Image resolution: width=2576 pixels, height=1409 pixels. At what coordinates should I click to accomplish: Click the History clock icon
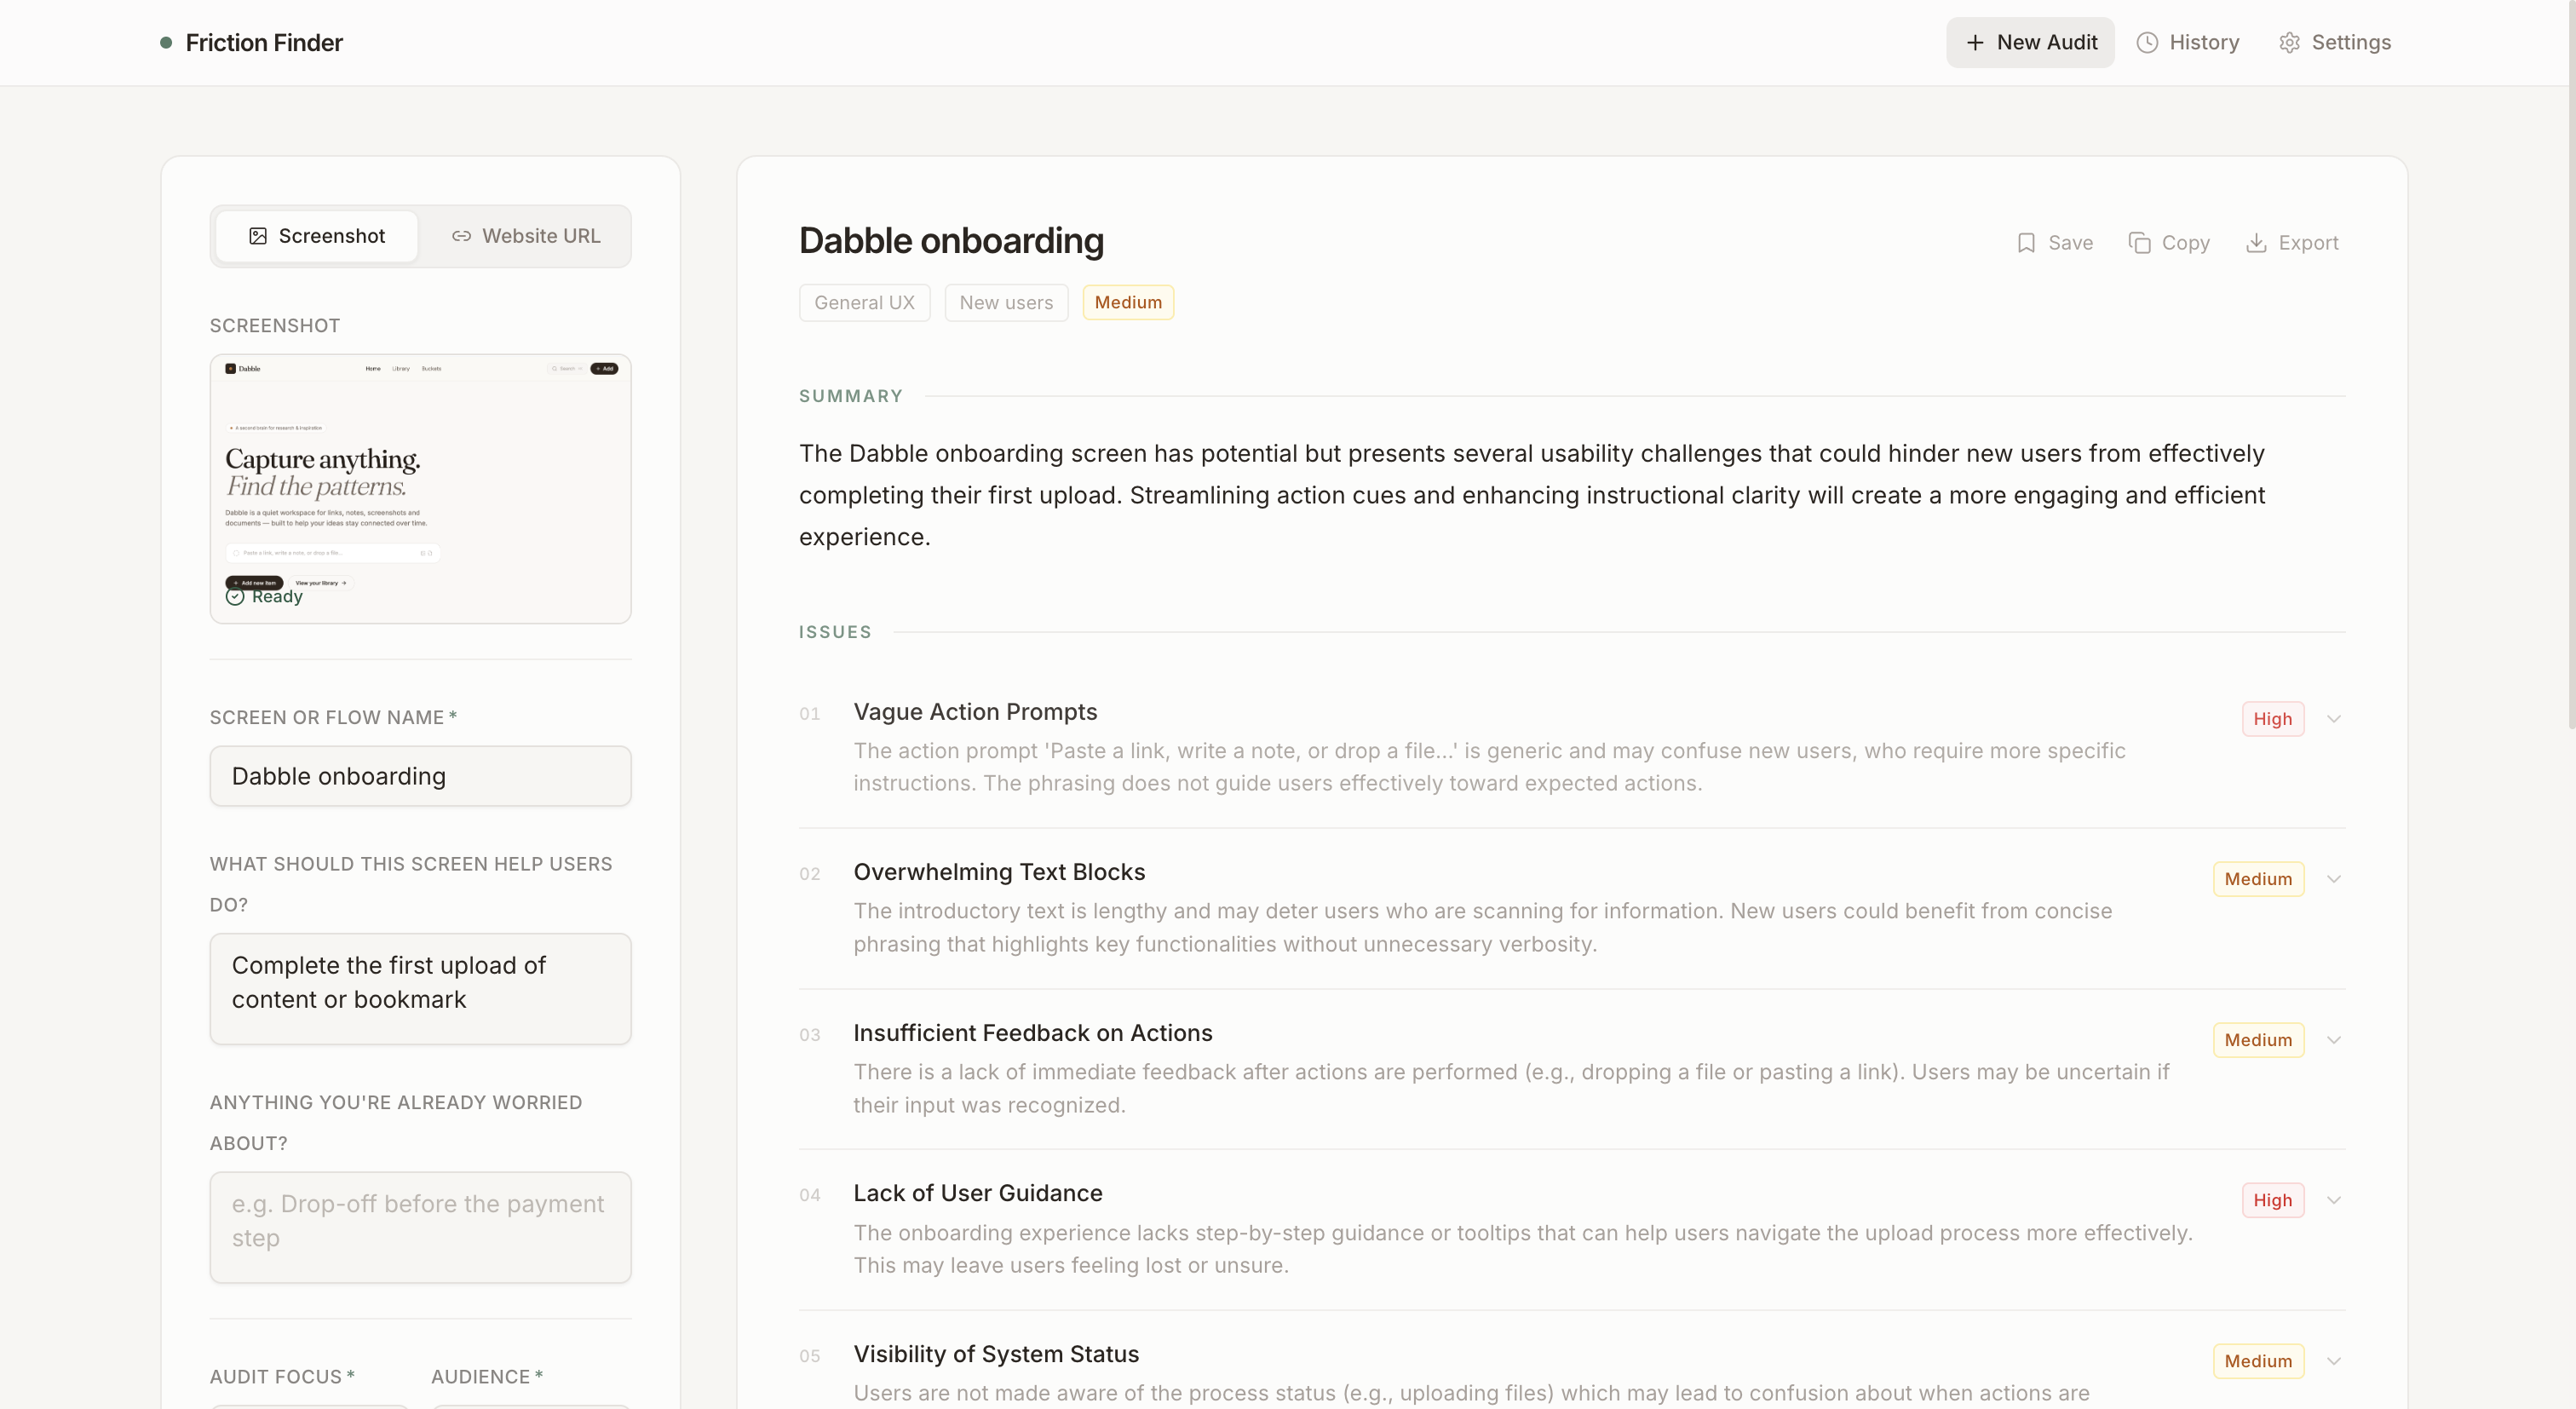(2147, 42)
